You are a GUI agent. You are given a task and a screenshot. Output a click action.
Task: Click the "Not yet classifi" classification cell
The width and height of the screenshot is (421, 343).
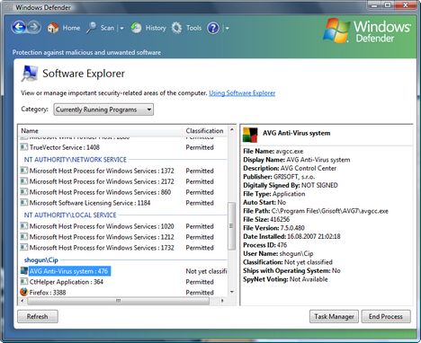pyautogui.click(x=206, y=271)
